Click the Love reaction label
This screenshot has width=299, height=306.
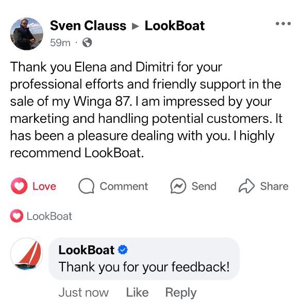click(x=44, y=186)
